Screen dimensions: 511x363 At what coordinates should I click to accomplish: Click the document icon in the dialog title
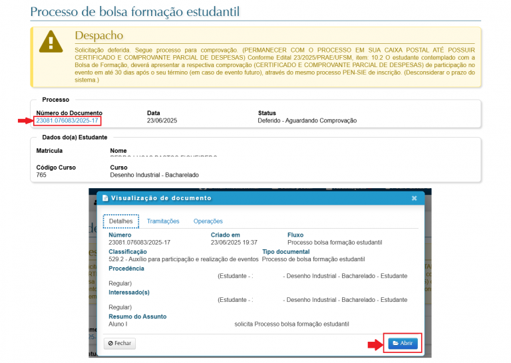click(x=105, y=198)
